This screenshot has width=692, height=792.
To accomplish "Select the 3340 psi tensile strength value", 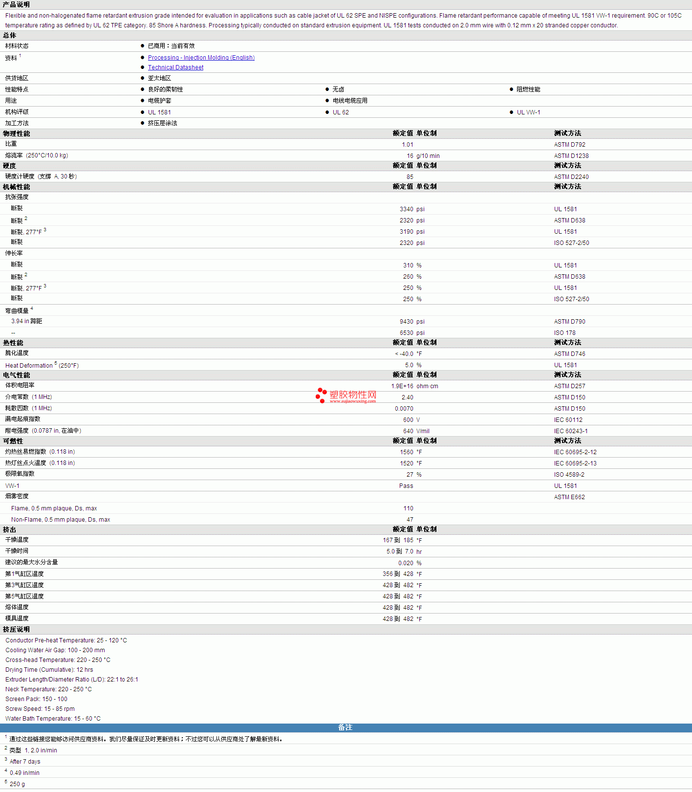I will [412, 209].
